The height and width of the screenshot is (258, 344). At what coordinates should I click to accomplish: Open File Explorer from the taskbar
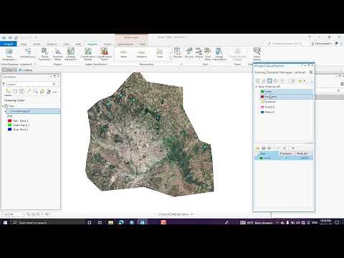[x=110, y=222]
